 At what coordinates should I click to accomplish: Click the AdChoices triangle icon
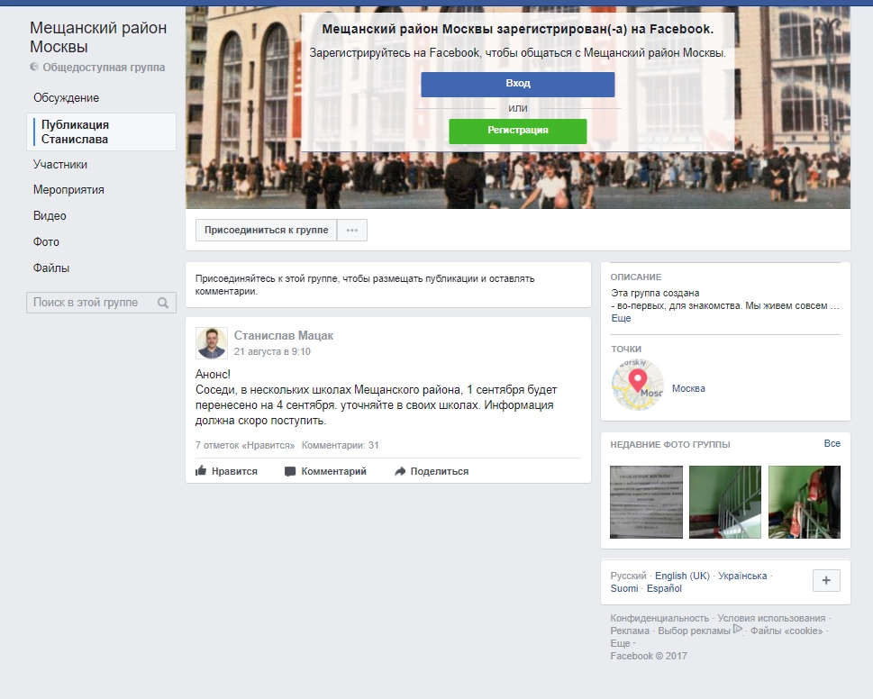pyautogui.click(x=738, y=630)
